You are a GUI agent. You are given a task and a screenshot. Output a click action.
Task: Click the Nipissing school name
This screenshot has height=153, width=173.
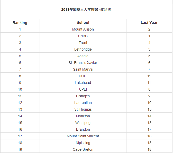(x=83, y=143)
